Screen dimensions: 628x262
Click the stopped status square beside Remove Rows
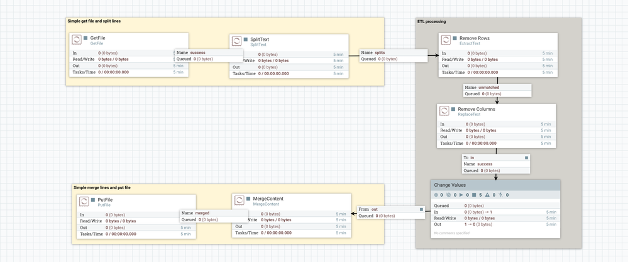tap(455, 38)
